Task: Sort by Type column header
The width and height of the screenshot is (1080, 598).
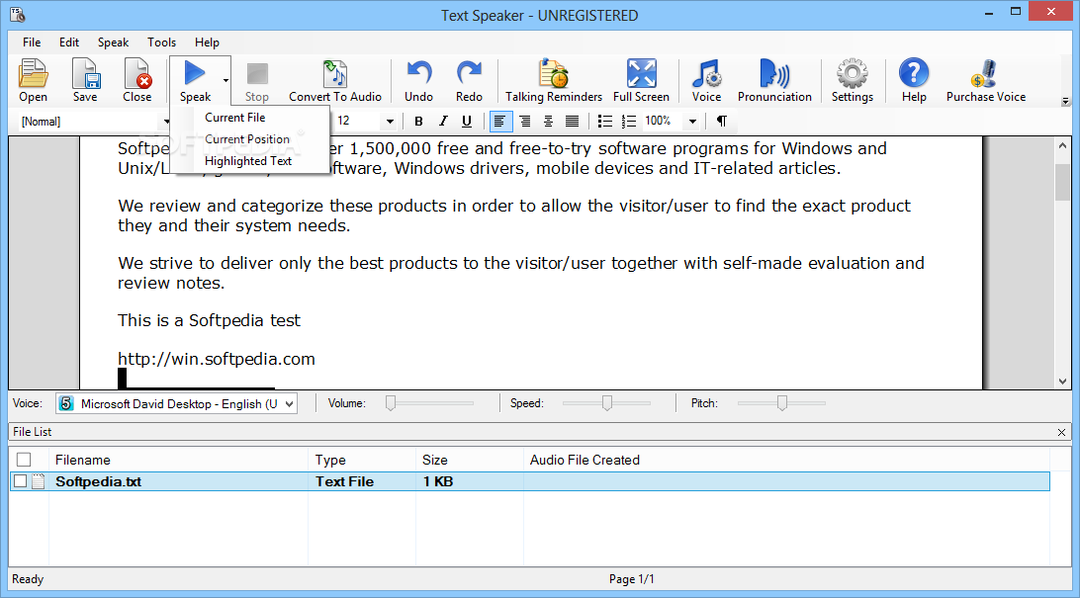Action: click(362, 460)
